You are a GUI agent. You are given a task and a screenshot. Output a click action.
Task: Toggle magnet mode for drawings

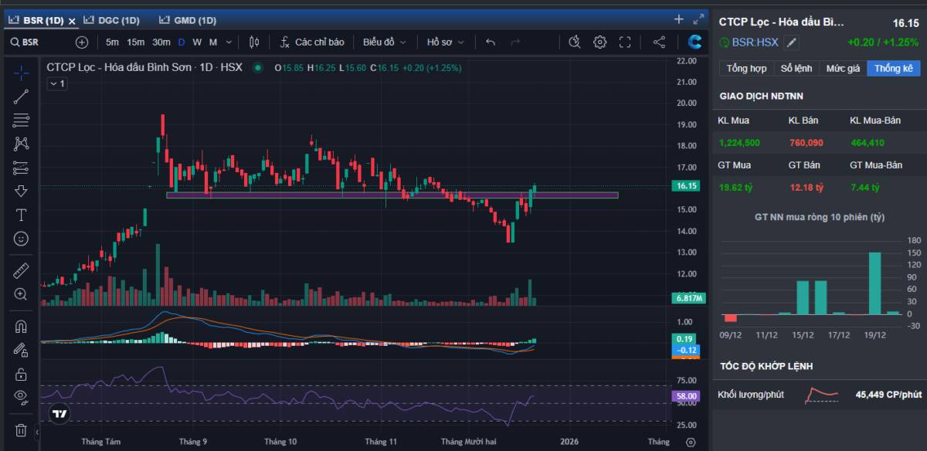pos(21,327)
